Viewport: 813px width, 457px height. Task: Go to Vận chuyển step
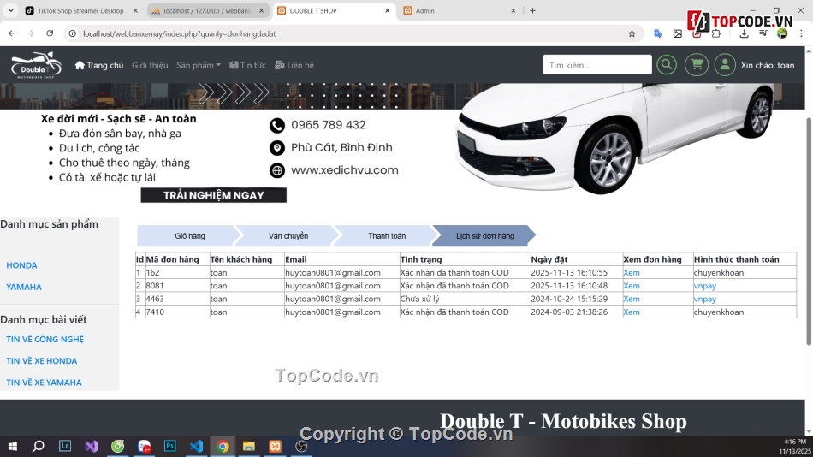click(288, 236)
